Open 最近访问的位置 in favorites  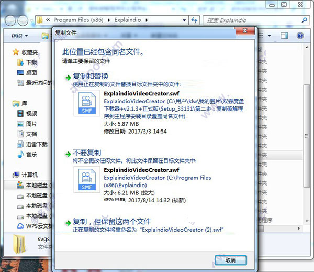point(39,83)
